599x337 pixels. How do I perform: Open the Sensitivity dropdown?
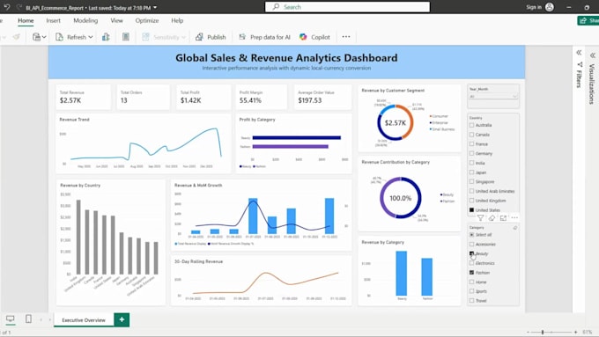164,37
